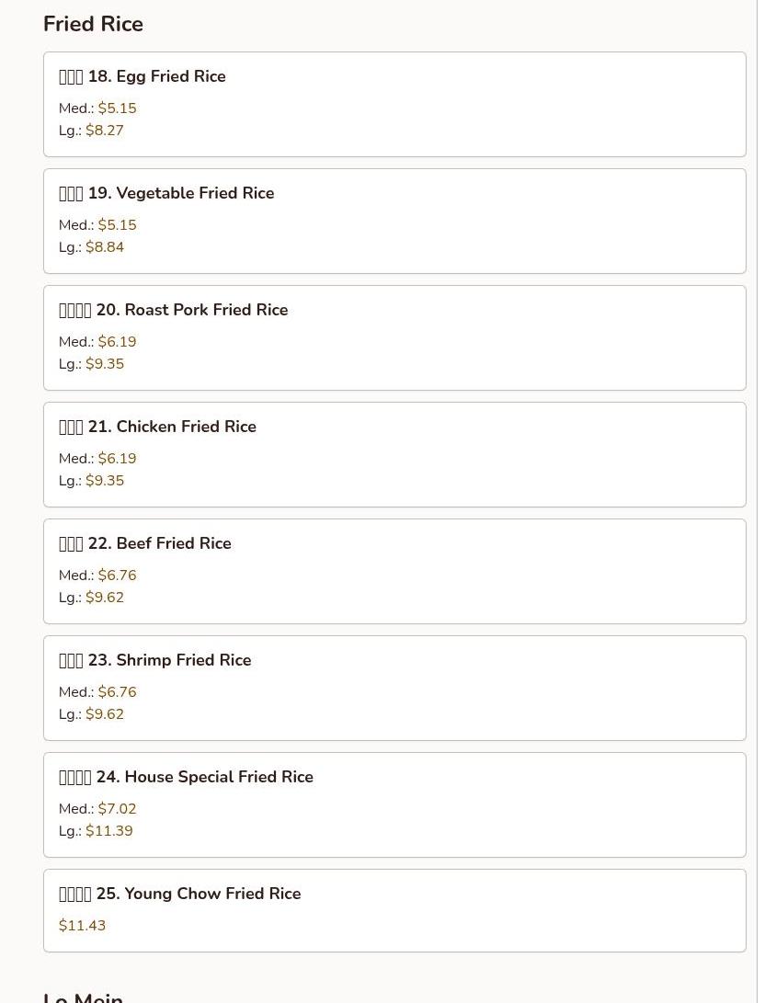Click House Special medium price $7.02

pyautogui.click(x=117, y=809)
